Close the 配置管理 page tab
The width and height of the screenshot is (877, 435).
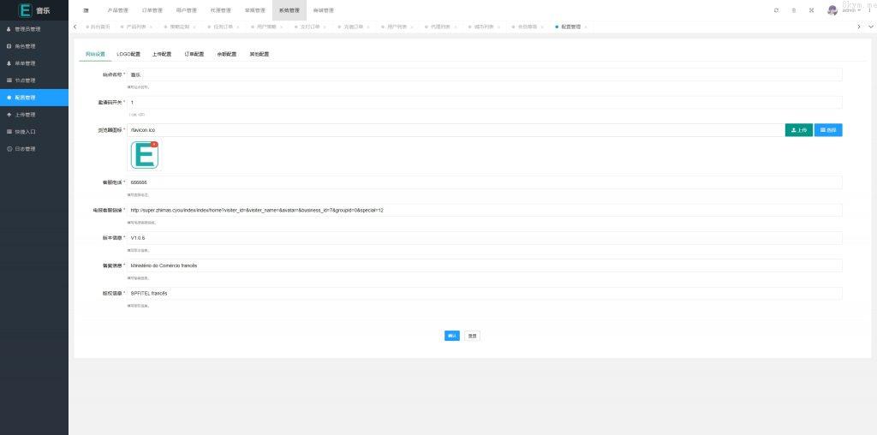[x=587, y=27]
